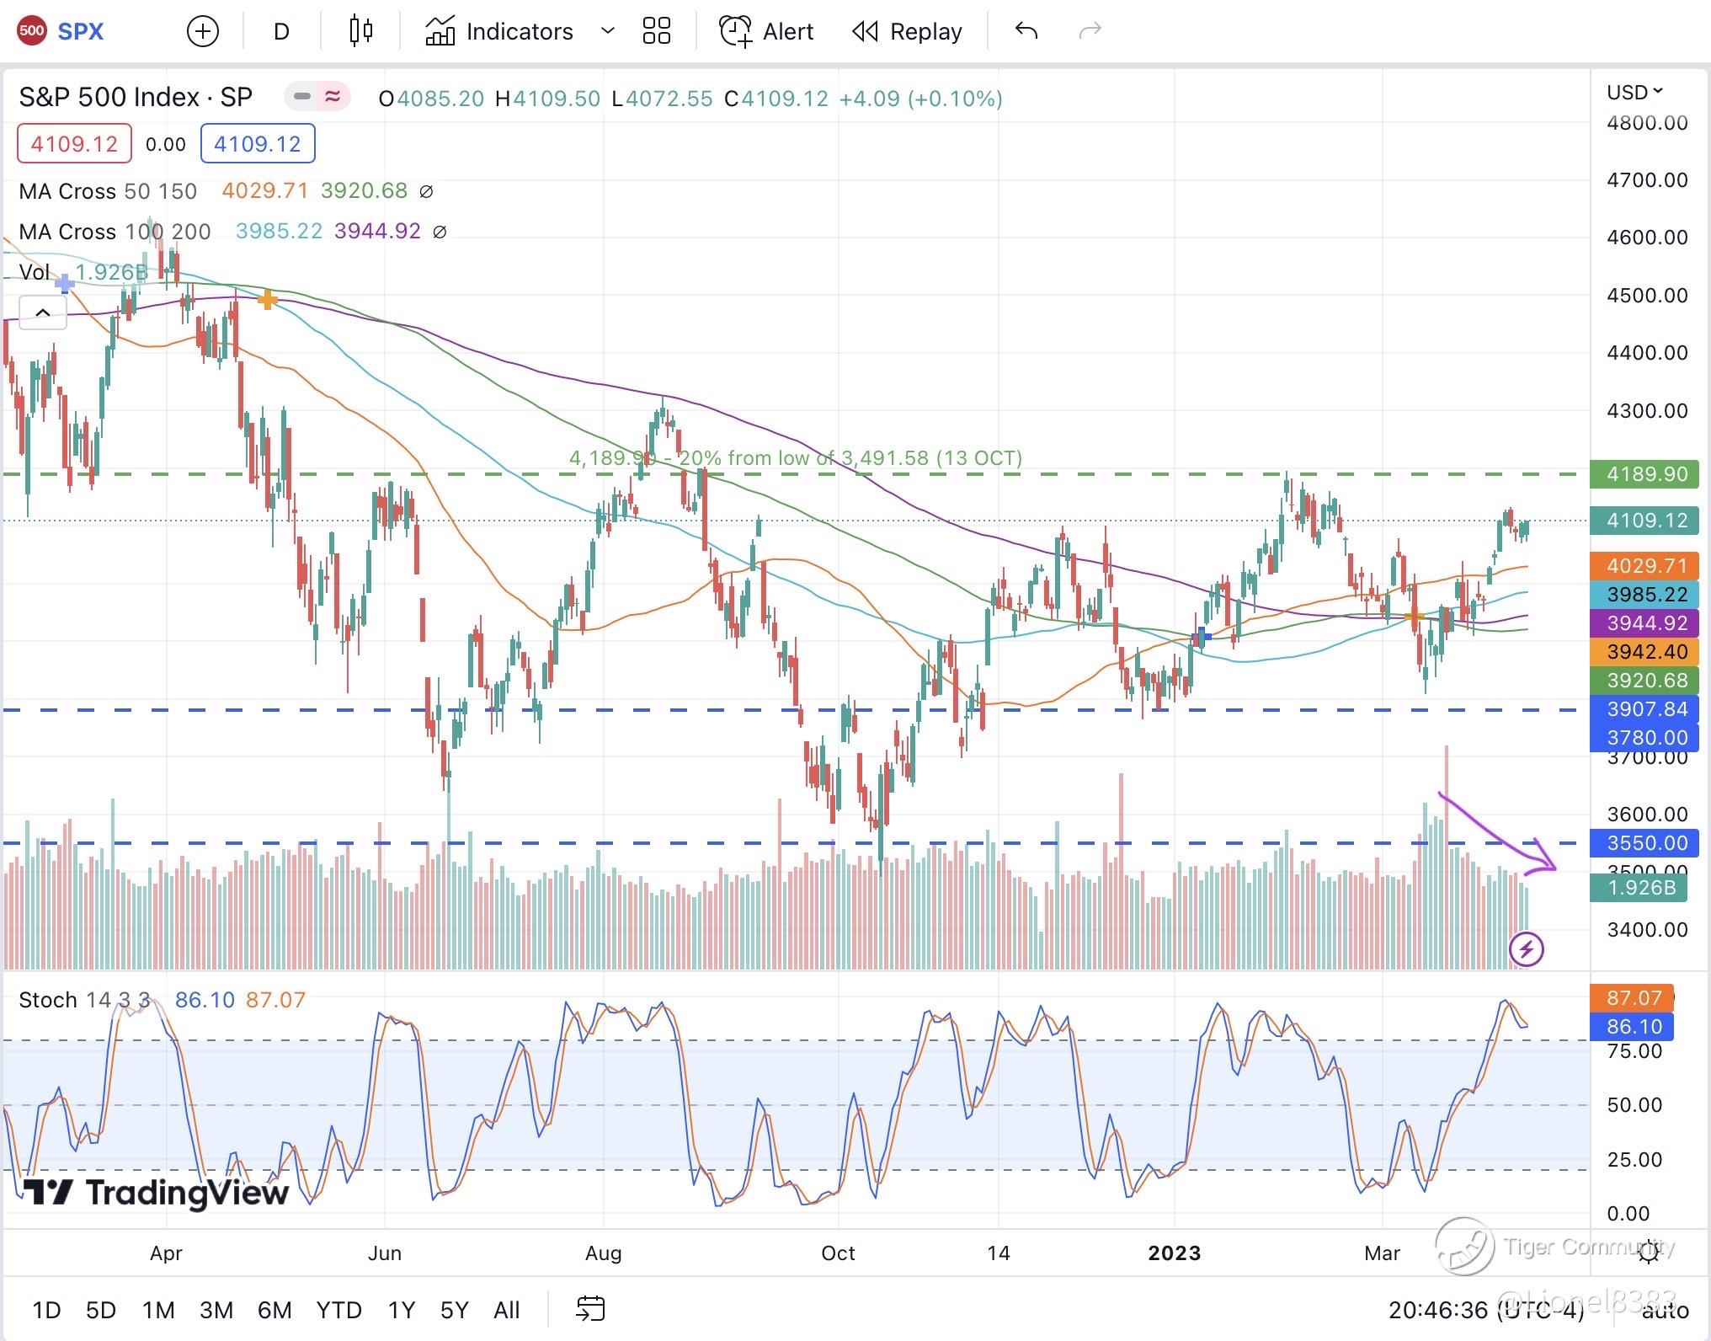1711x1341 pixels.
Task: Change the D interval button
Action: pyautogui.click(x=281, y=32)
